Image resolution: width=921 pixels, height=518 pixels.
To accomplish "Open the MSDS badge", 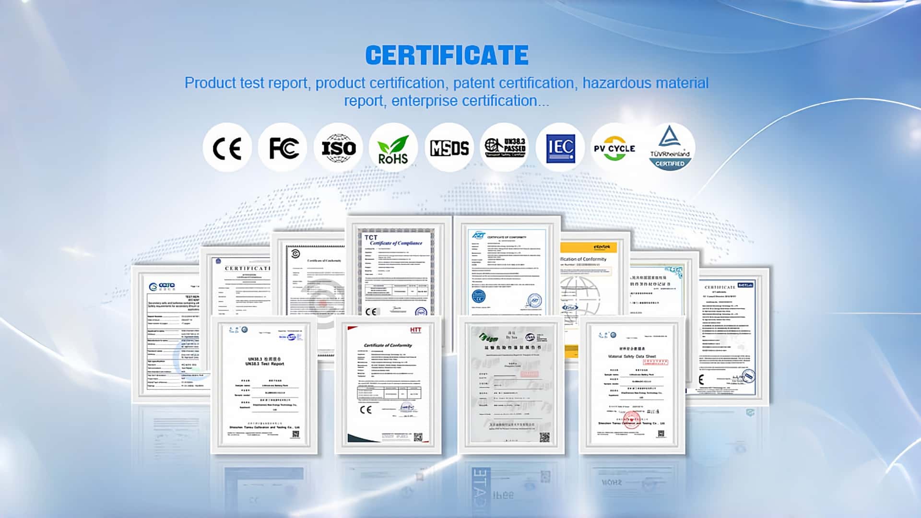I will click(449, 148).
